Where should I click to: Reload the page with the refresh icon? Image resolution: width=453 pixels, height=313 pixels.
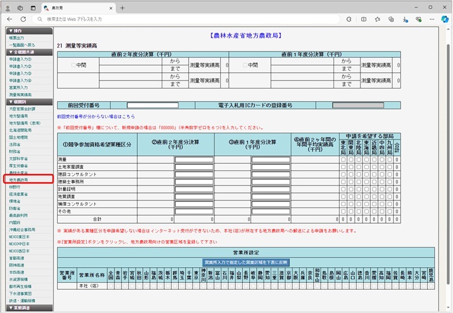pos(23,19)
